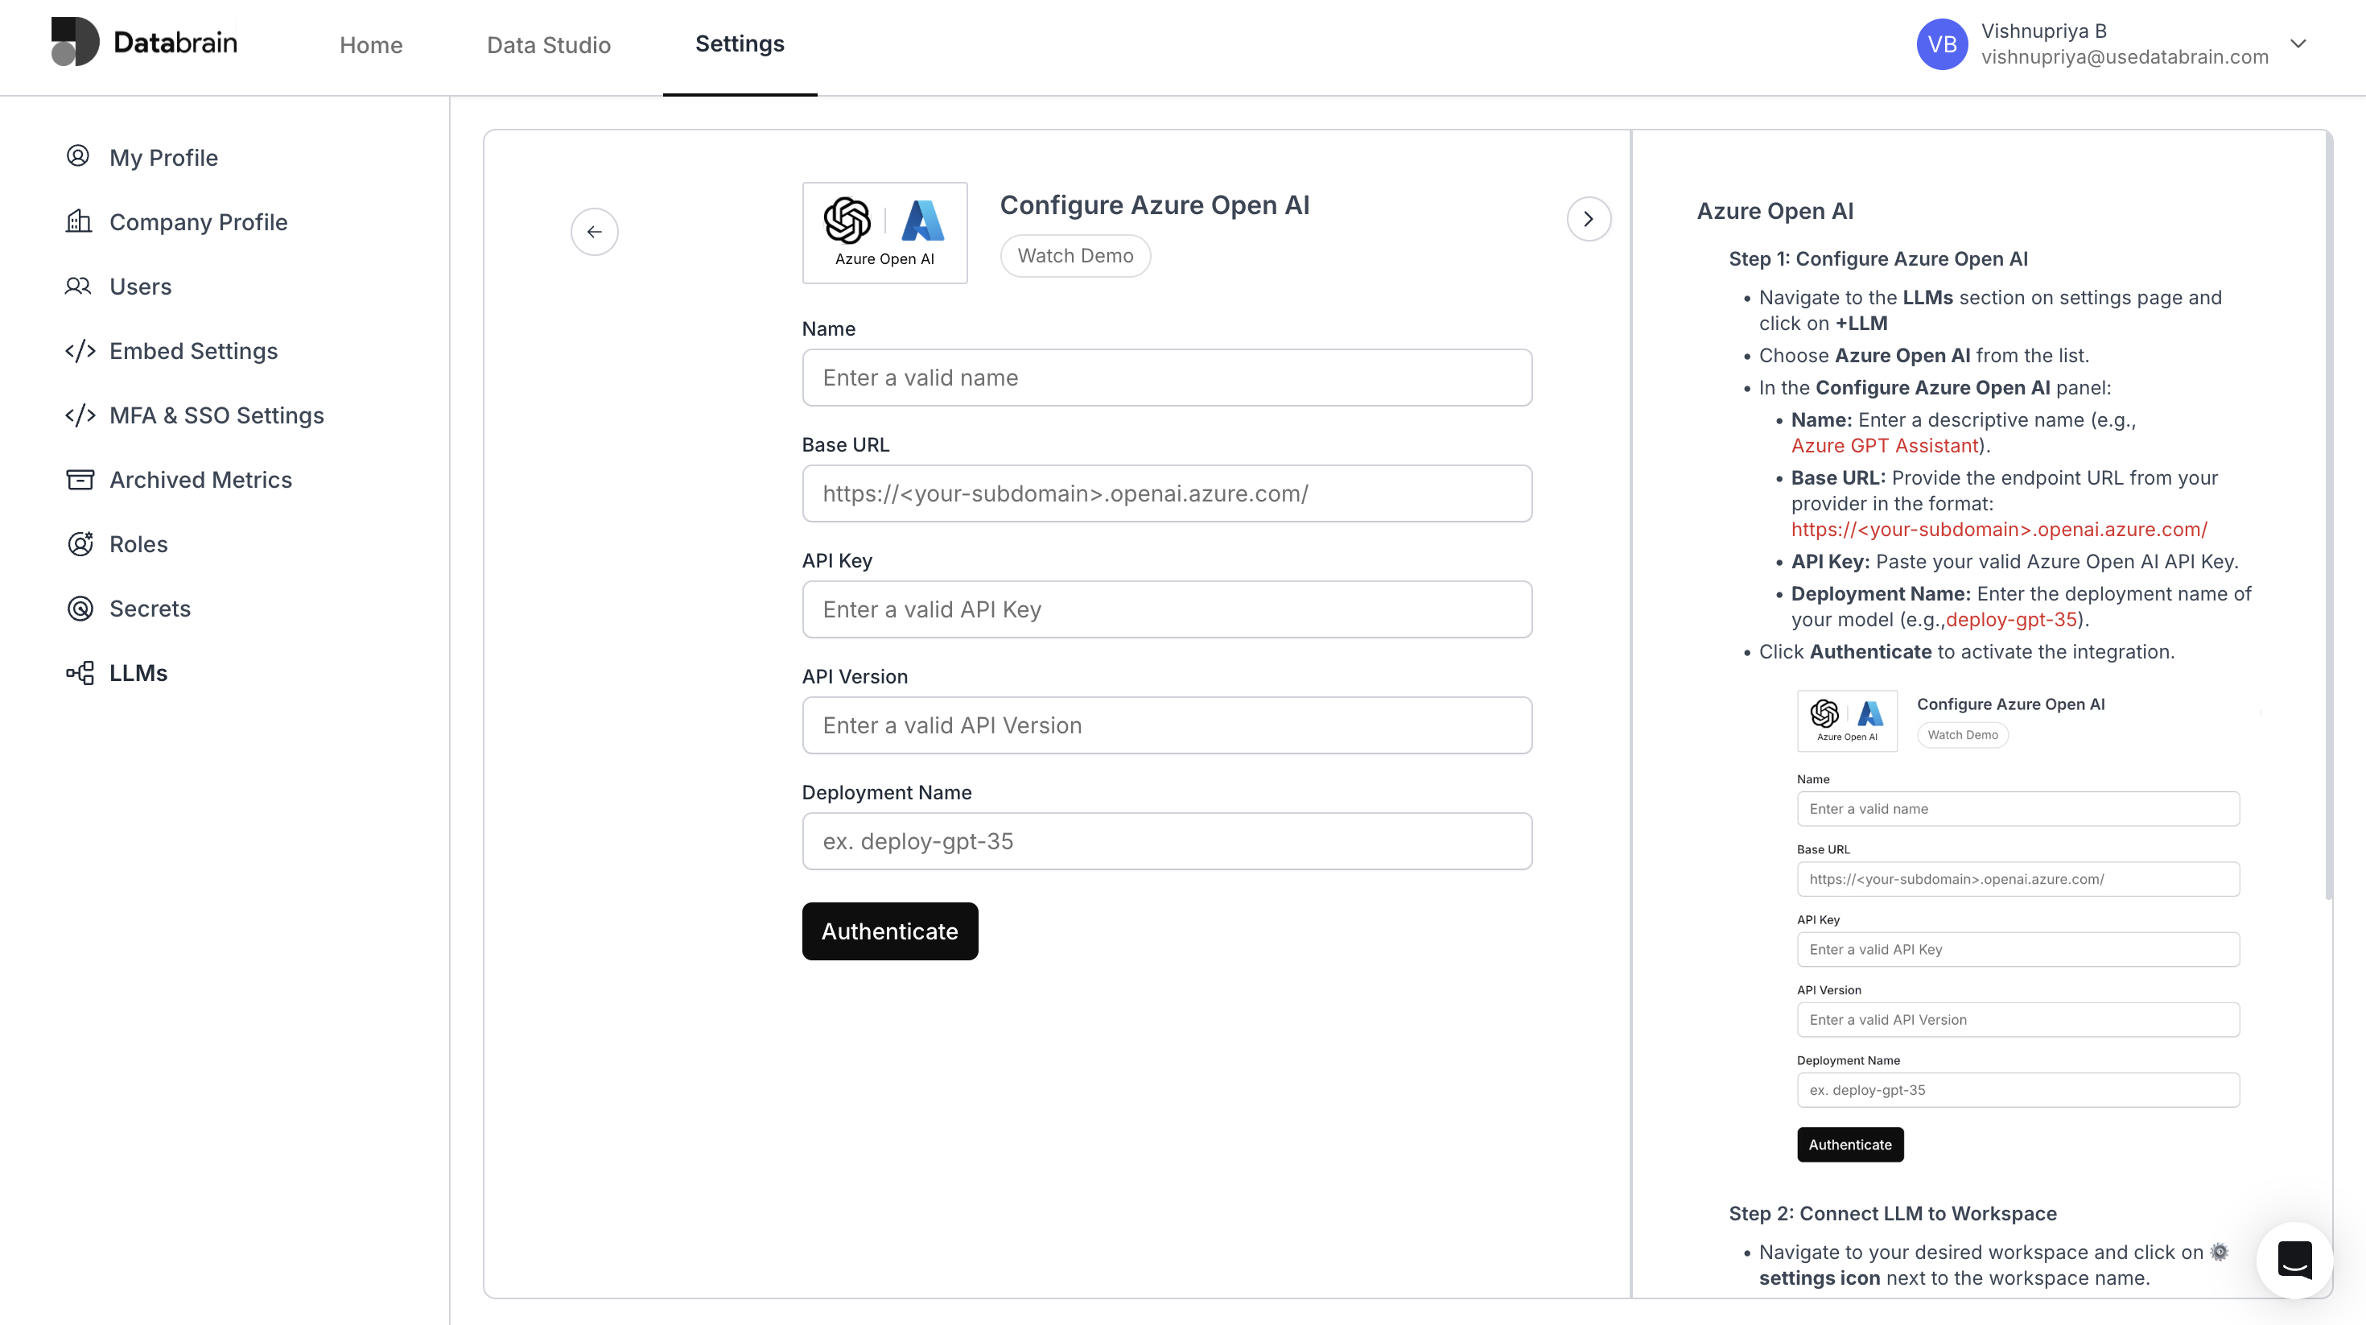Open the chat support widget icon

click(x=2294, y=1260)
